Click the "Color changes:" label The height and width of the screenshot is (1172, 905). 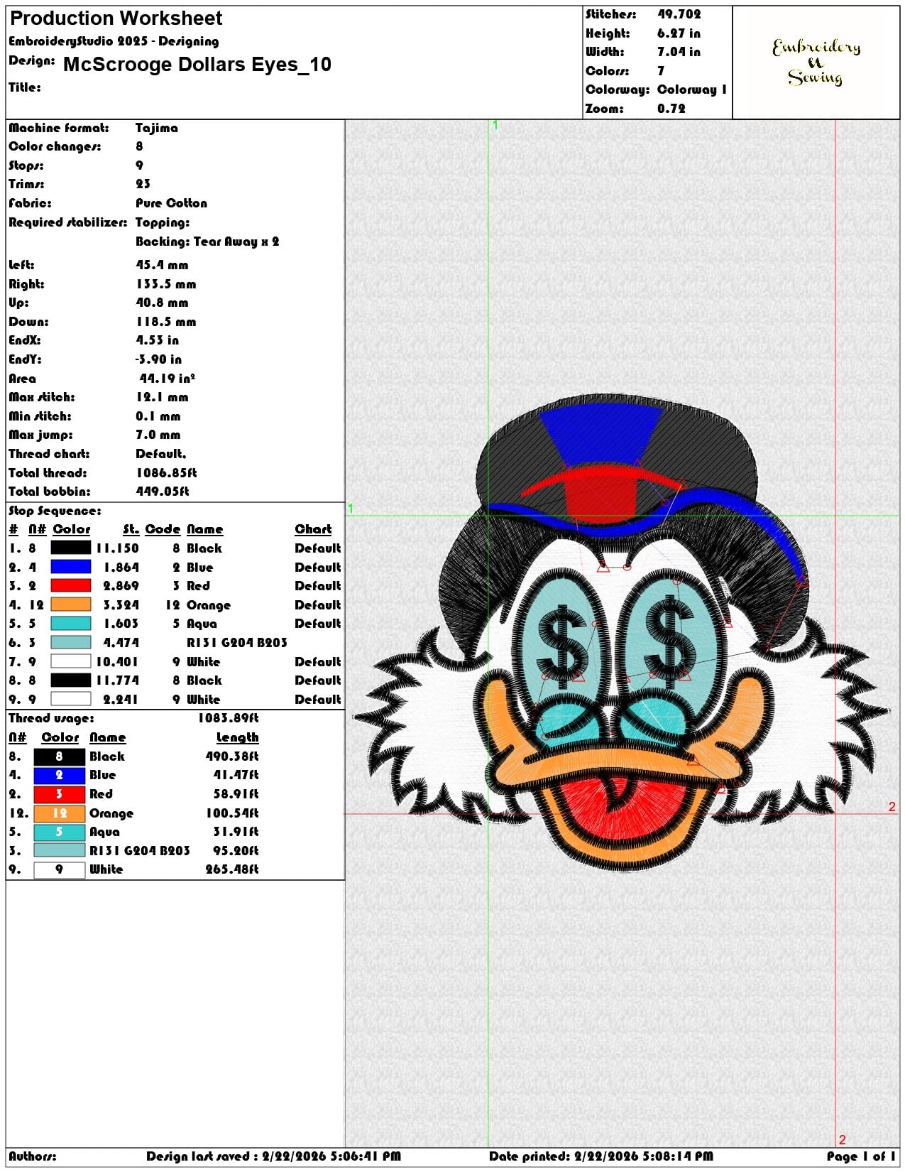(55, 146)
